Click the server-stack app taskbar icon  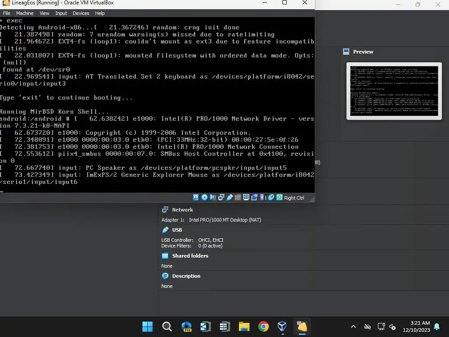pos(225,326)
